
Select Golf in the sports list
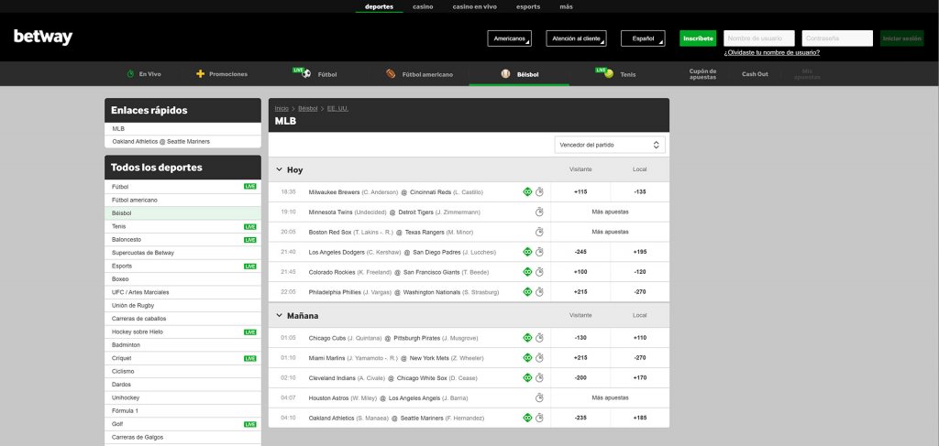tap(182, 424)
